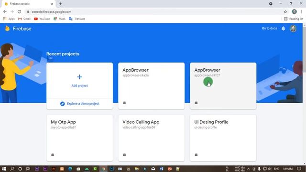Open Microsoft Edge from taskbar
The width and height of the screenshot is (306, 172).
pyautogui.click(x=70, y=169)
